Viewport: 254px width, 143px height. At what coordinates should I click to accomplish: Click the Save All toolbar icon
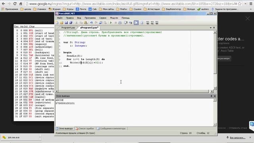coord(71,23)
